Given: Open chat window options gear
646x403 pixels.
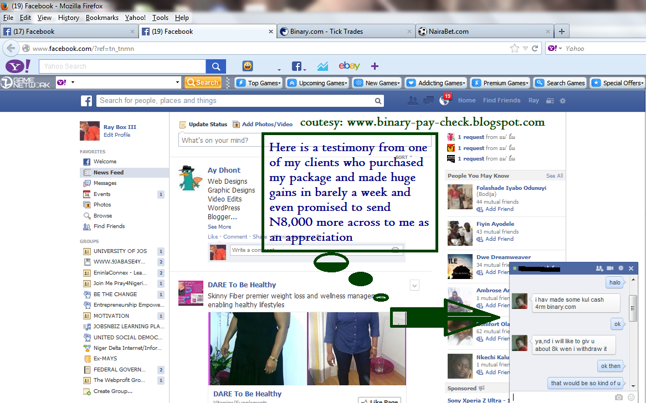Looking at the screenshot, I should click(x=621, y=268).
